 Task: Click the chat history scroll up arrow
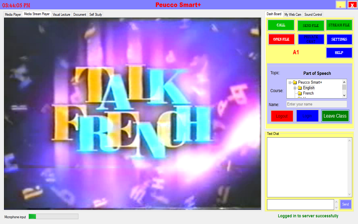coord(349,141)
